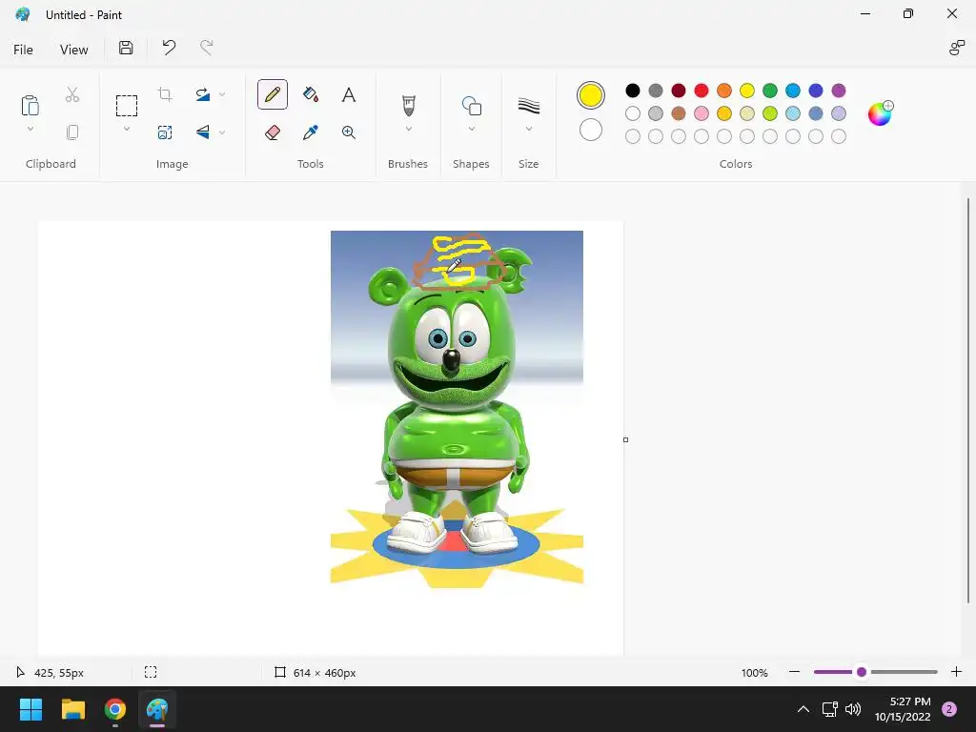Click the Save floppy disk icon
This screenshot has height=732, width=976.
(x=126, y=48)
